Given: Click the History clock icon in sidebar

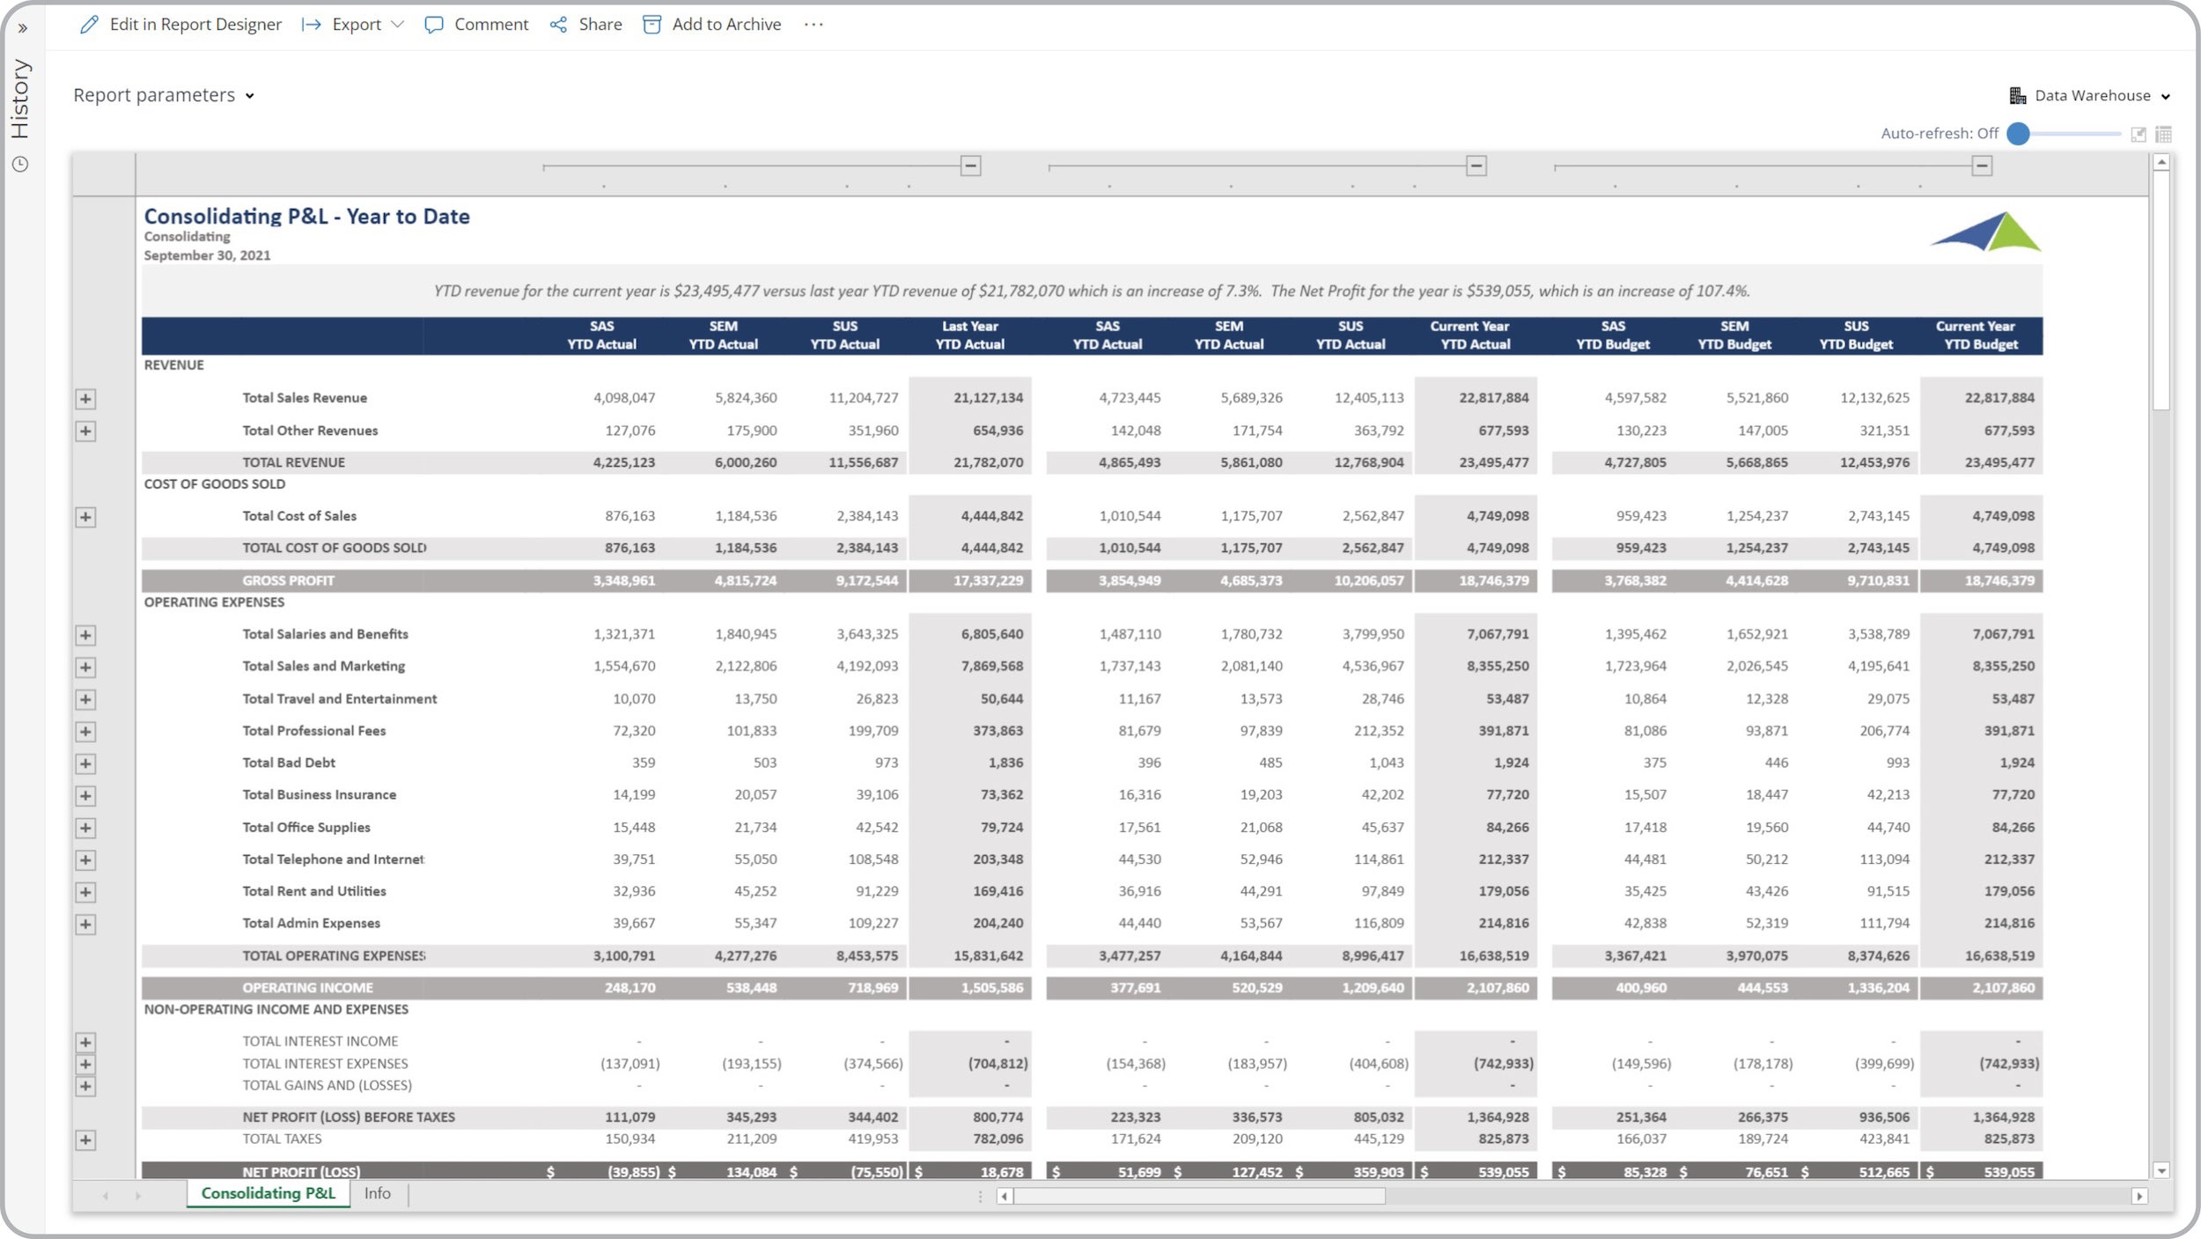Looking at the screenshot, I should click(x=20, y=165).
